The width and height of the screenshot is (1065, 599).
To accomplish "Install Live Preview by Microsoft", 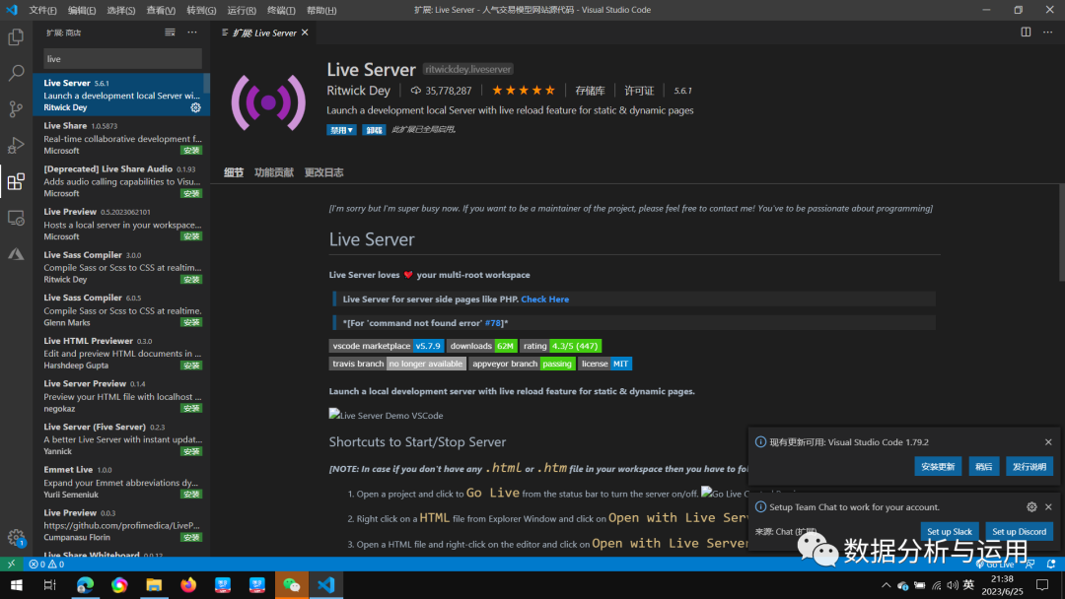I will [191, 236].
